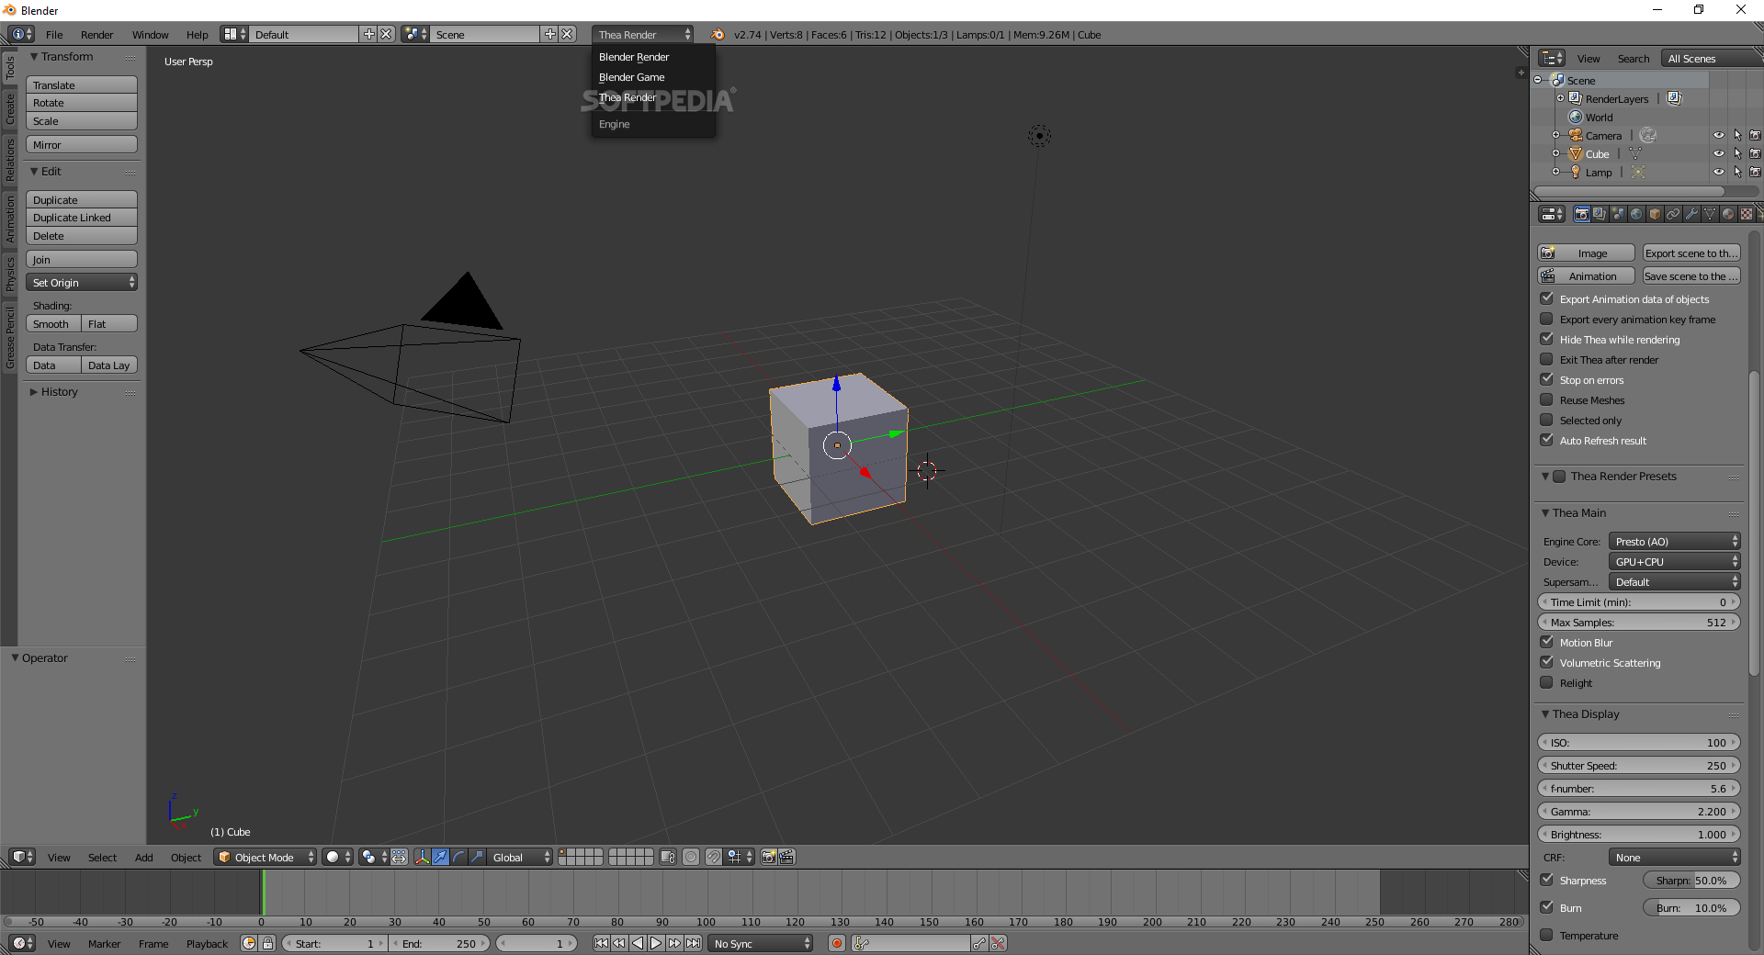The height and width of the screenshot is (955, 1764).
Task: Open the World properties tab globe icon
Action: pos(1636,214)
